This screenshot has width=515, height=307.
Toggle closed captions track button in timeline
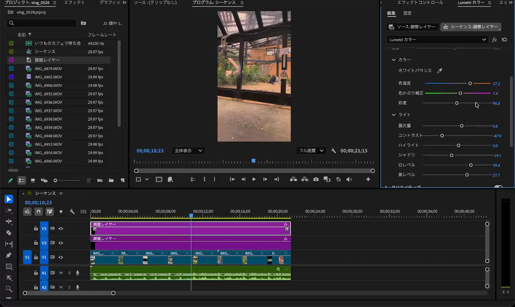83,211
